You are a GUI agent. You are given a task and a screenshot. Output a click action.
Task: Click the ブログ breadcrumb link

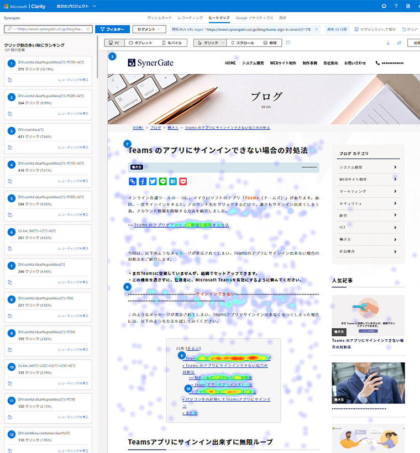(155, 128)
